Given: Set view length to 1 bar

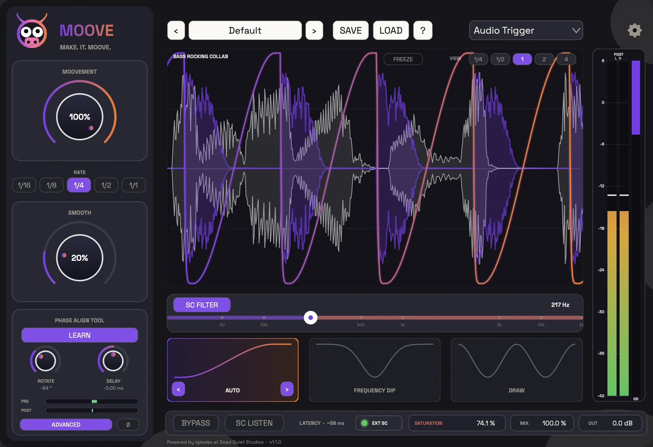Looking at the screenshot, I should 522,59.
